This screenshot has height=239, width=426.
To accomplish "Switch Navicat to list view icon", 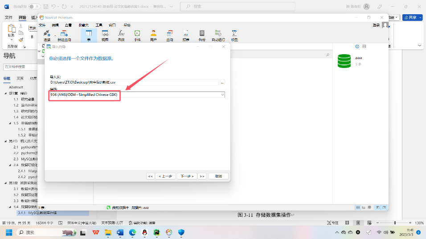I will [x=358, y=207].
